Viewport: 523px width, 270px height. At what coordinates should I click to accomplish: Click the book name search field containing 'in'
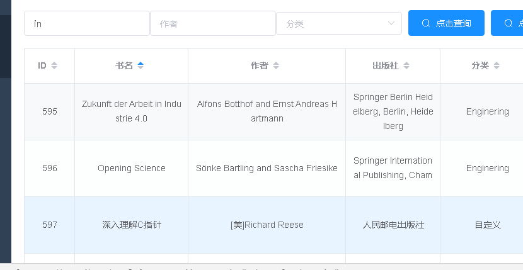pos(87,23)
